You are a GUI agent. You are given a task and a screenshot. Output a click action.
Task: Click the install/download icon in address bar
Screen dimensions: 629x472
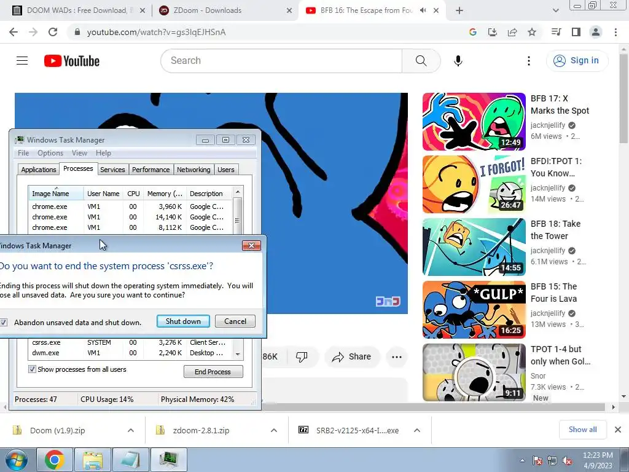(492, 32)
